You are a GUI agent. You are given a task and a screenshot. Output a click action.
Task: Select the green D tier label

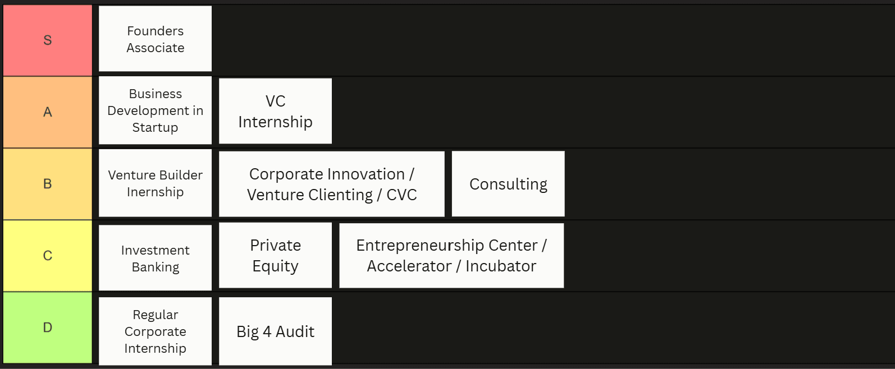tap(48, 328)
